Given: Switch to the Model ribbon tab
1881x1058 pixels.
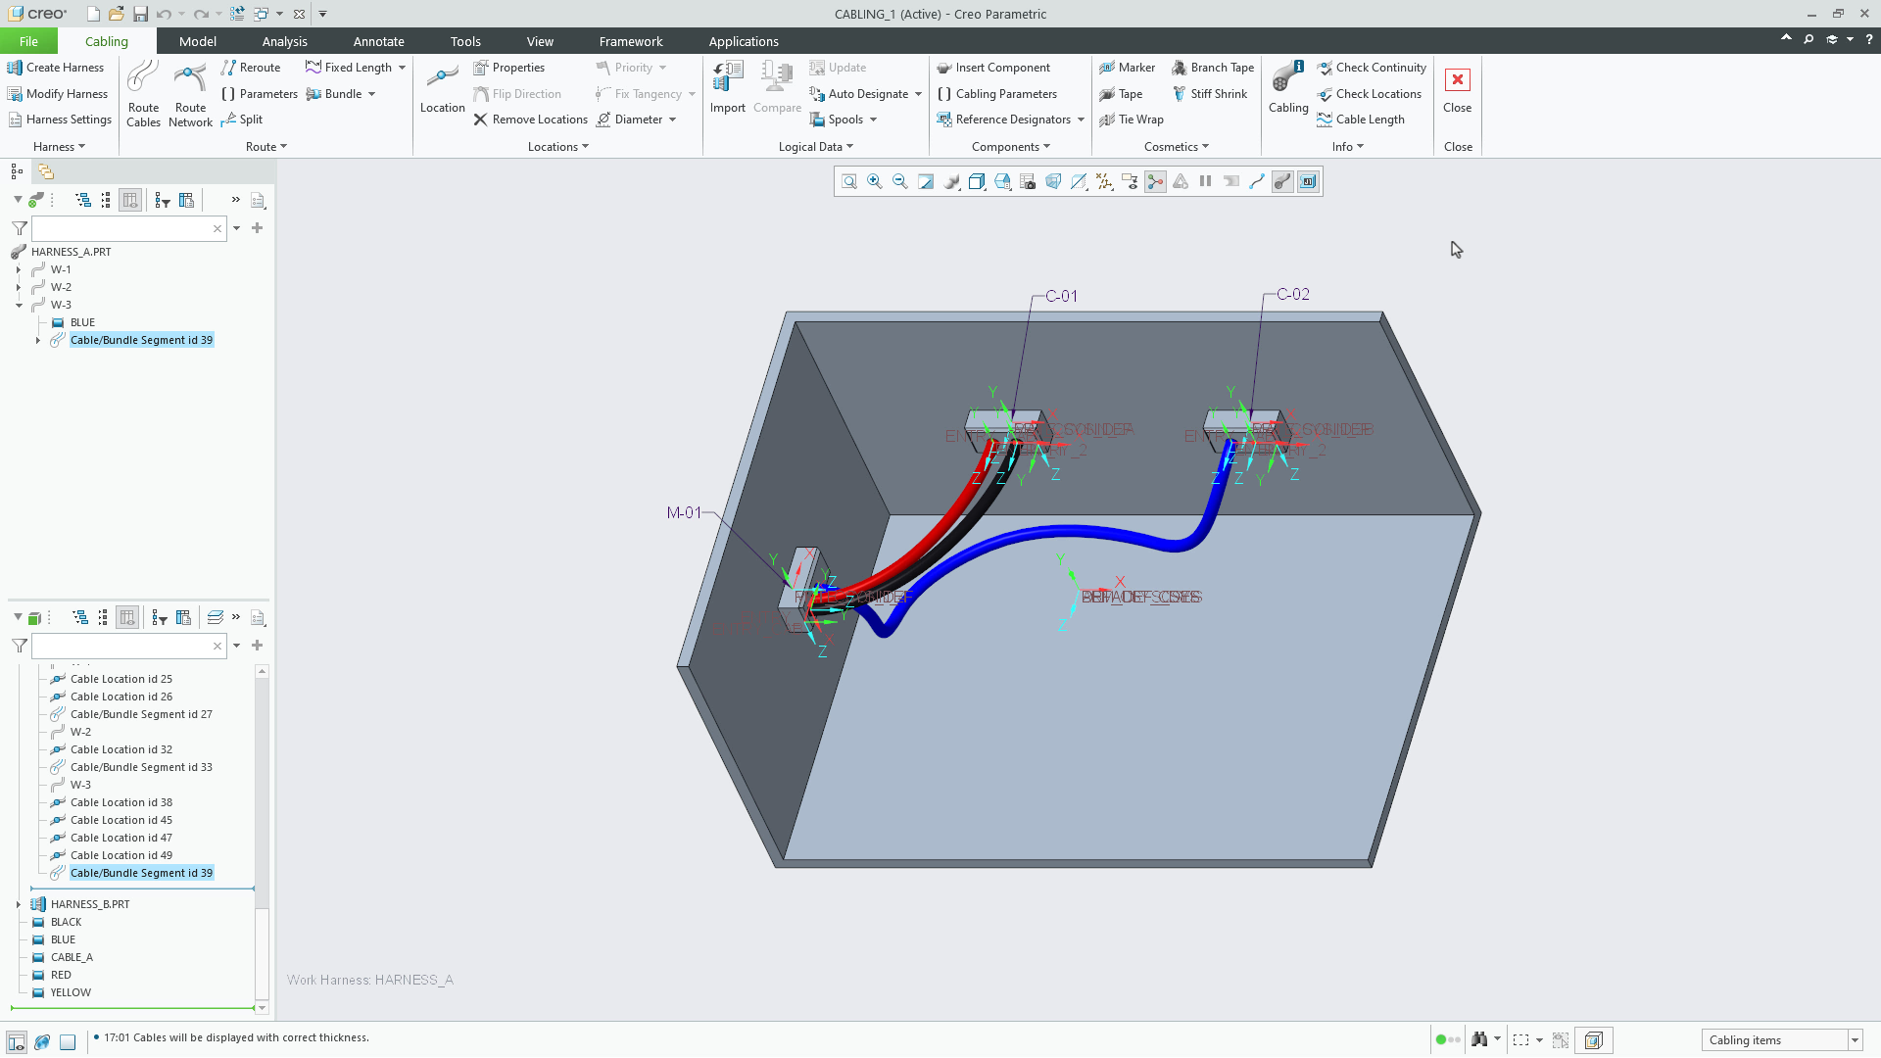Looking at the screenshot, I should [x=197, y=41].
